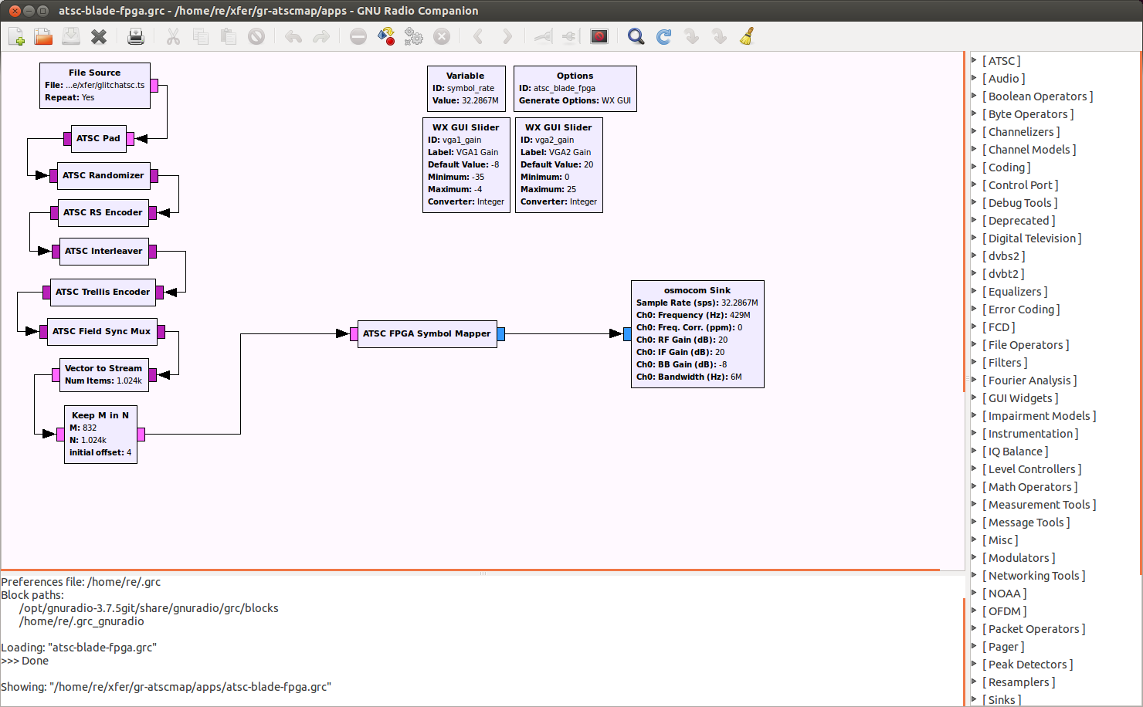This screenshot has height=707, width=1143.
Task: Execute the flow graph (gears icon)
Action: pyautogui.click(x=414, y=36)
